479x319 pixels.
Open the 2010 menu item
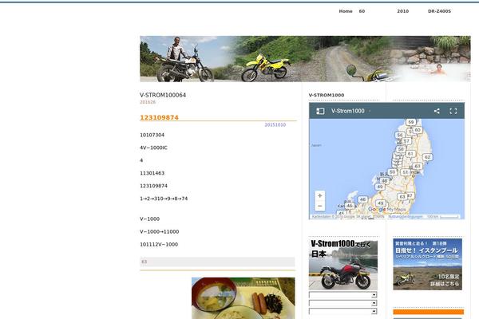(402, 11)
